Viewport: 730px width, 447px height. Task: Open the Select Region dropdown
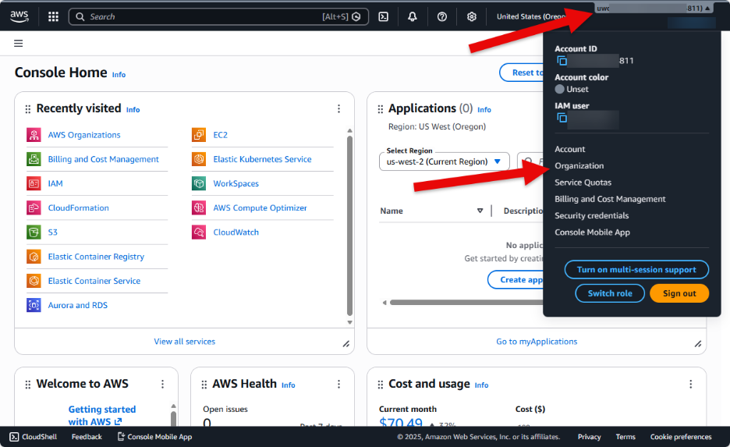[x=444, y=161]
